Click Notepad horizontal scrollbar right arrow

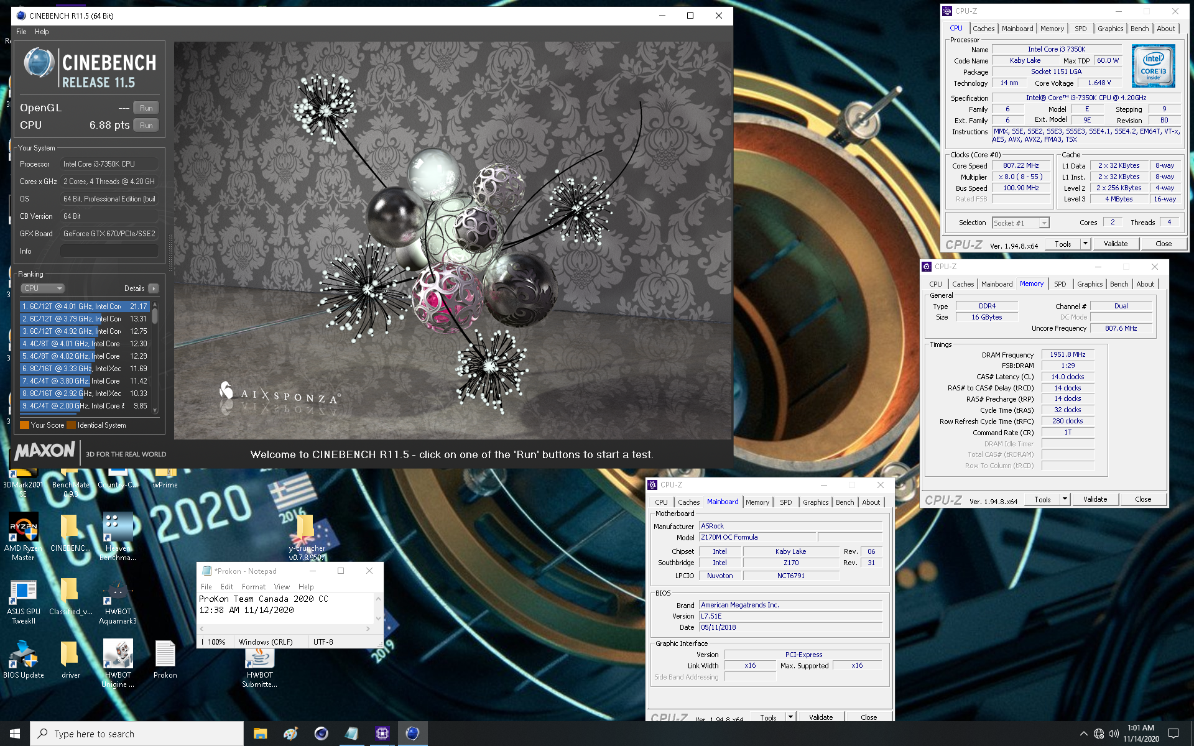click(368, 629)
